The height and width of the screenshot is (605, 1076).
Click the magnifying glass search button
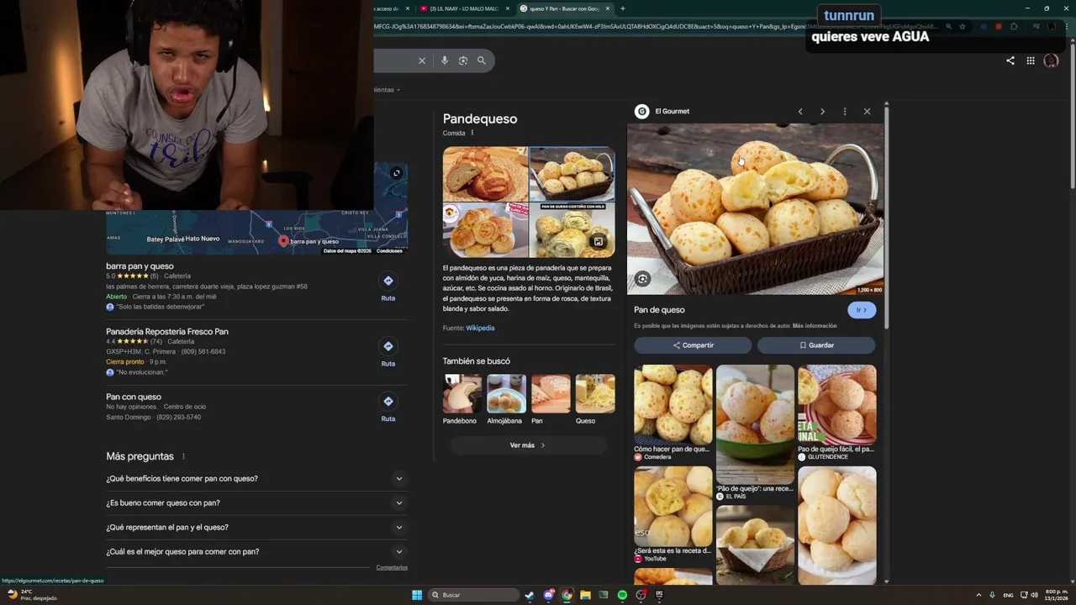(x=482, y=60)
